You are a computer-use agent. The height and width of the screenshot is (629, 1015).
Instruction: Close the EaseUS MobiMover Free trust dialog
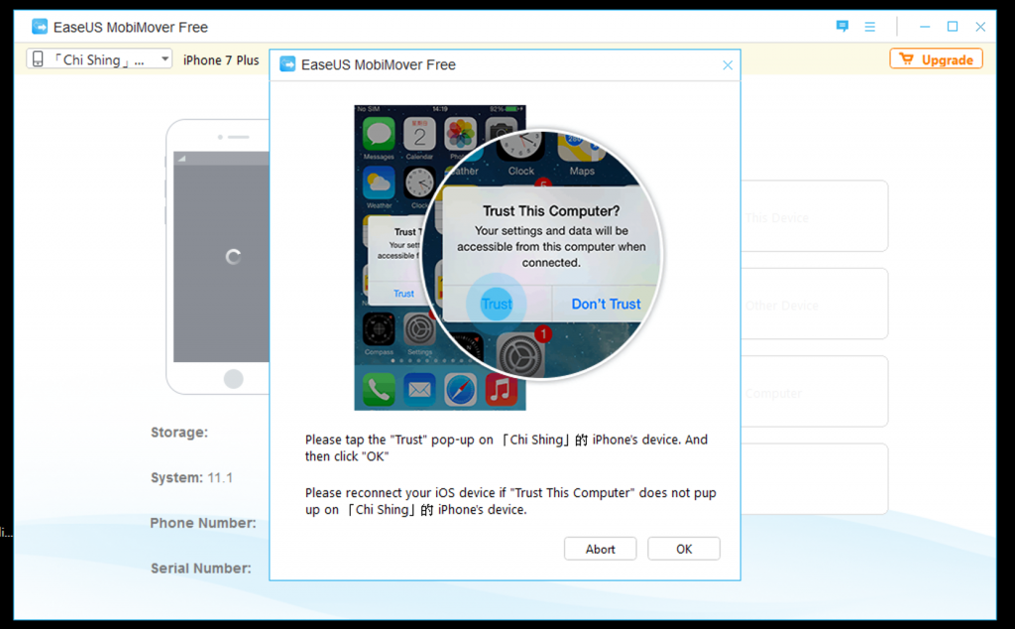pos(728,64)
